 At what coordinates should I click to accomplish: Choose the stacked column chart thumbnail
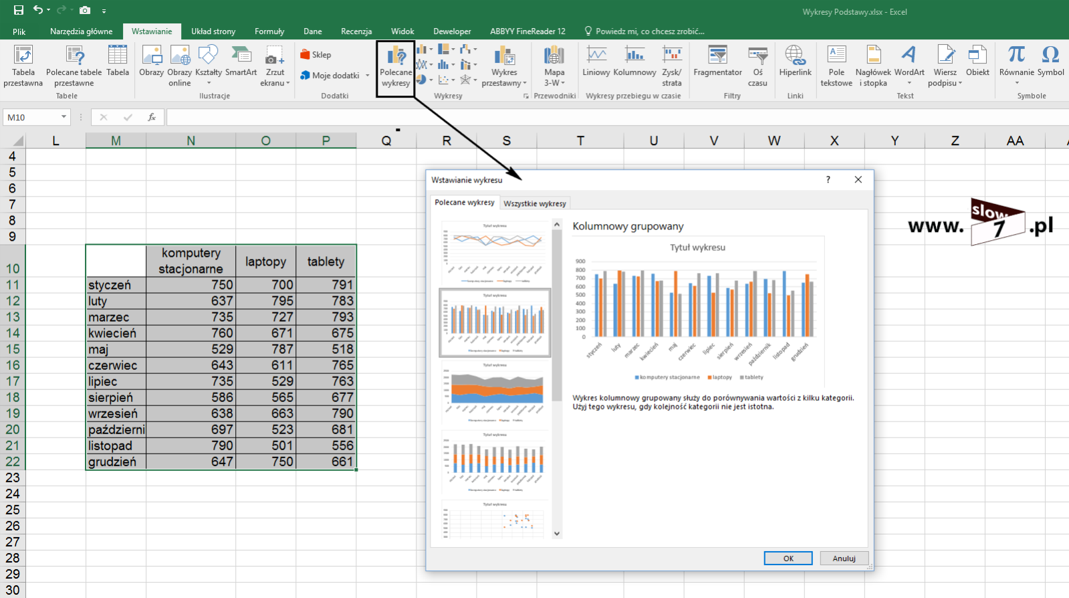click(495, 462)
